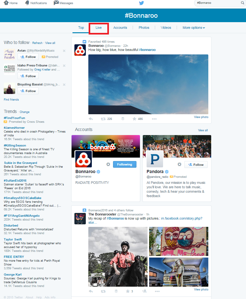Image resolution: width=246 pixels, height=299 pixels.
Task: Open the blue sky photo
Action: pos(148,84)
